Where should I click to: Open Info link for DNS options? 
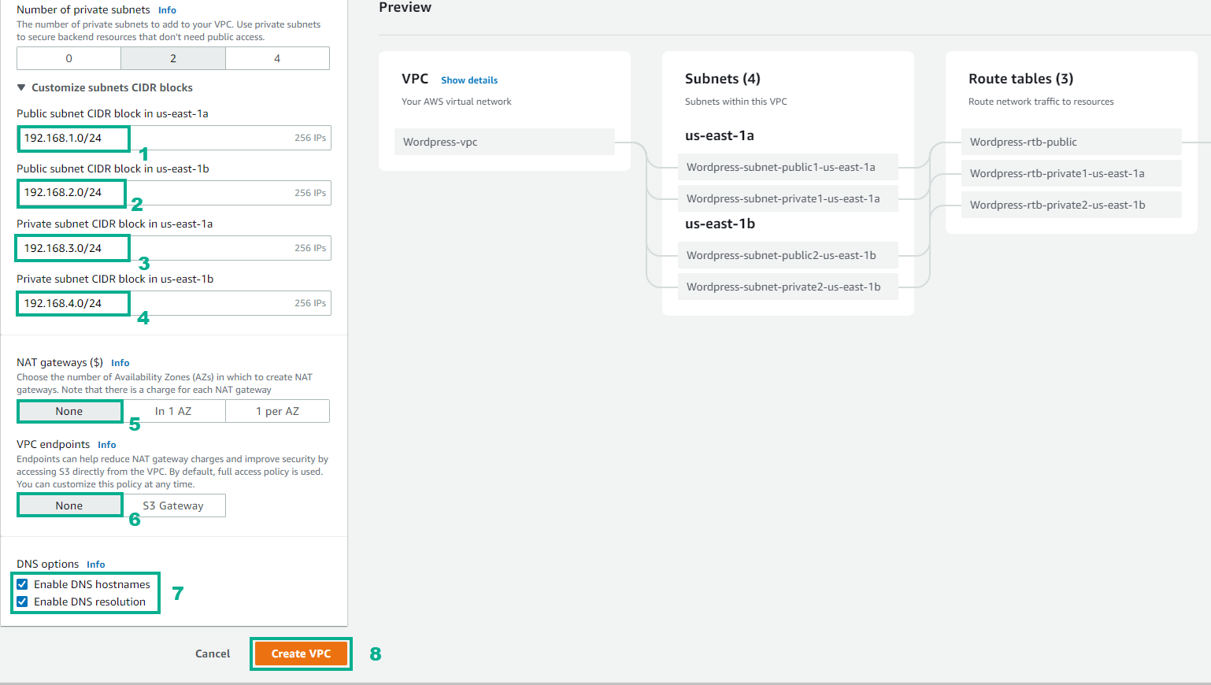point(96,565)
